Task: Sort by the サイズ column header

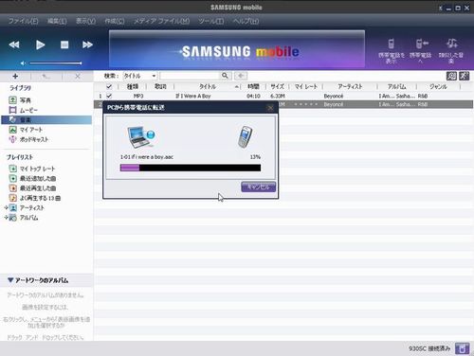Action: click(277, 86)
